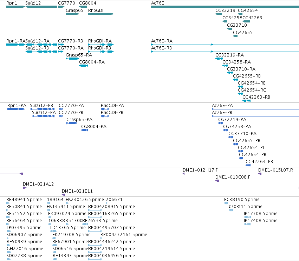Click the CG32219-PA protein label
299x261 pixels.
[232, 120]
